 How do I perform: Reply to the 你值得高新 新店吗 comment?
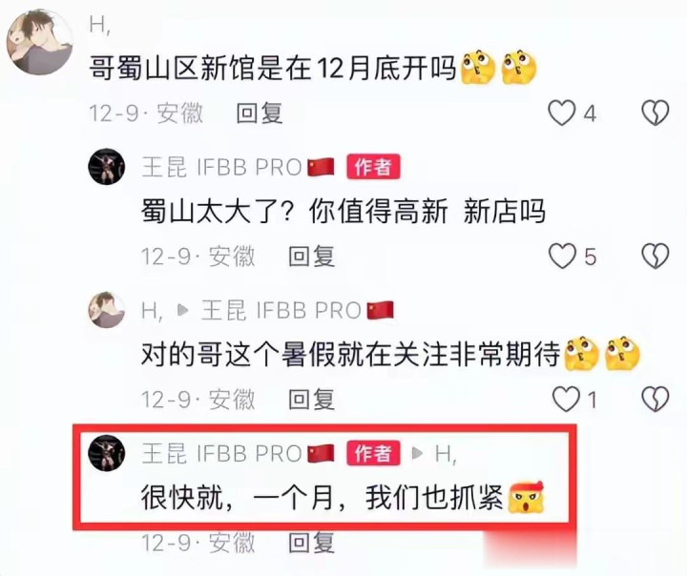[311, 257]
